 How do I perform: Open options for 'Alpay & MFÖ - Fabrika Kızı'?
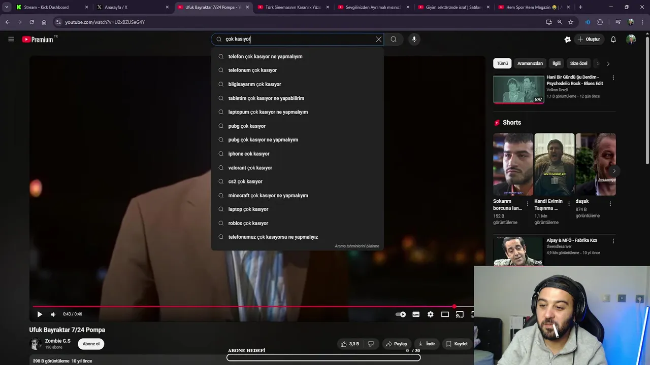click(613, 241)
